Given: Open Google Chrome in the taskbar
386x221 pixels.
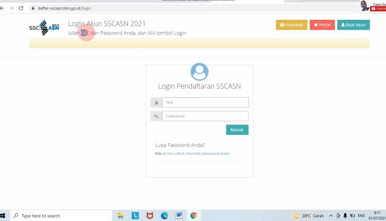Looking at the screenshot, I should pos(194,216).
